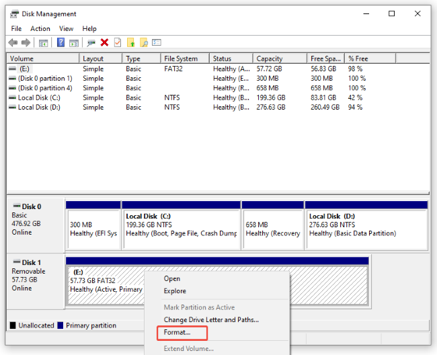Viewport: 437px width, 355px height.
Task: Open the View menu
Action: pyautogui.click(x=66, y=29)
